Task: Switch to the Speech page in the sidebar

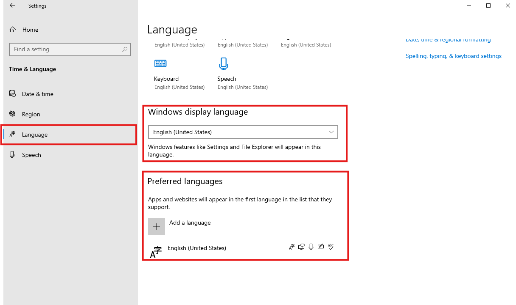Action: point(31,155)
